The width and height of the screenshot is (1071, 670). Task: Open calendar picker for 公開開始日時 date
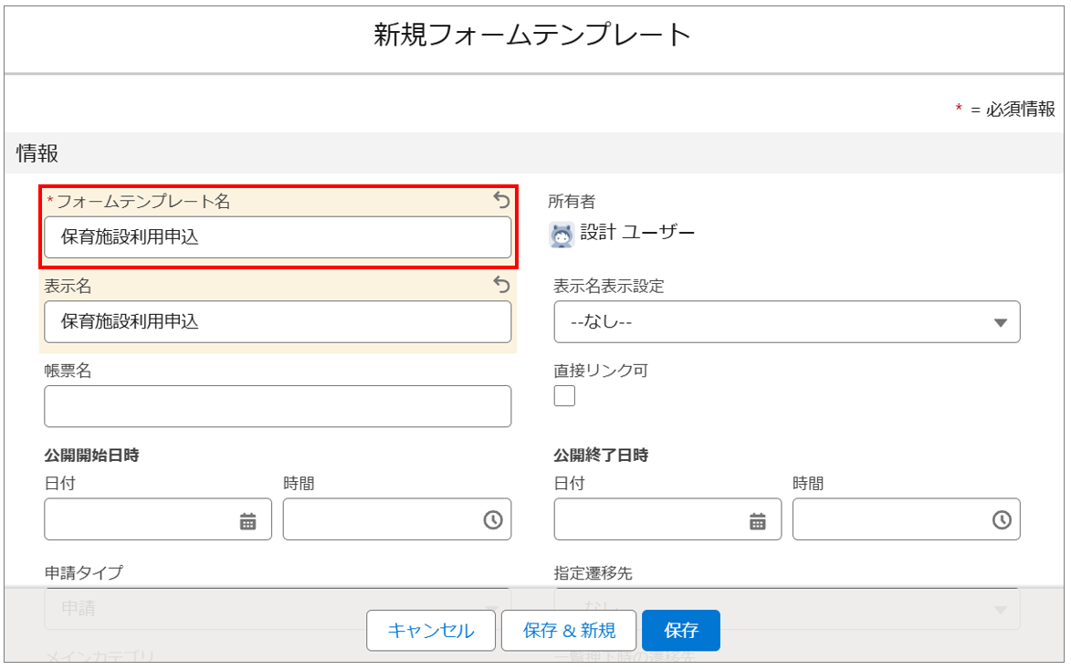pyautogui.click(x=247, y=520)
